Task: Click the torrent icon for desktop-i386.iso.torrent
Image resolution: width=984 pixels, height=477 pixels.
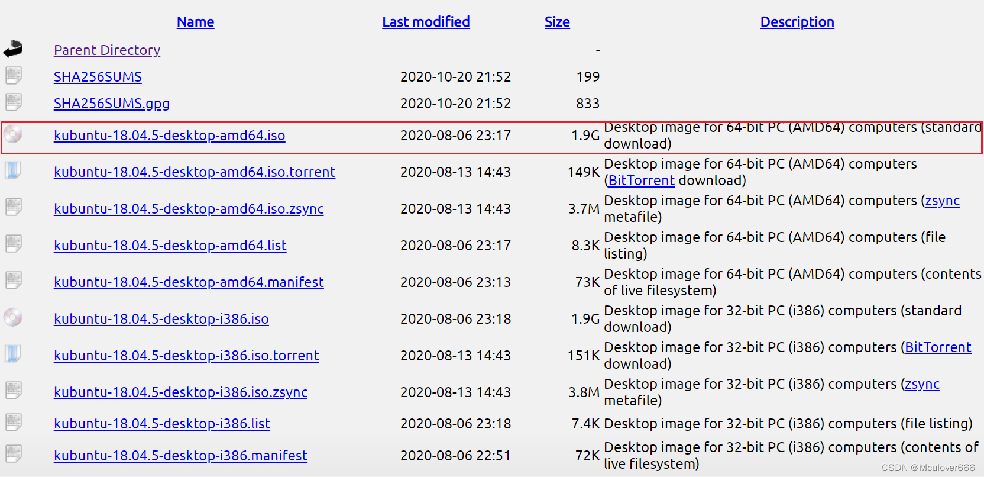Action: click(13, 354)
